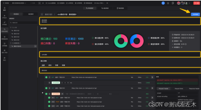This screenshot has width=201, height=110.
Task: Click the 测试背景 text field
Action: (x=120, y=21)
